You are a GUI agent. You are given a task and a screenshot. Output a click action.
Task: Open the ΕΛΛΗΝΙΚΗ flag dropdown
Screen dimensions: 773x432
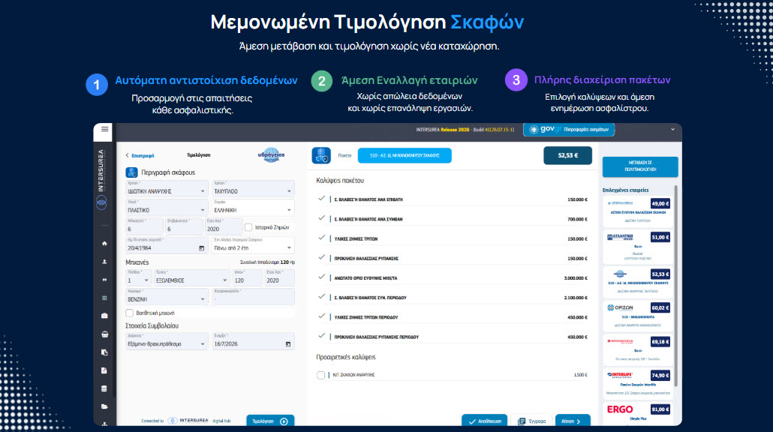[x=253, y=208]
